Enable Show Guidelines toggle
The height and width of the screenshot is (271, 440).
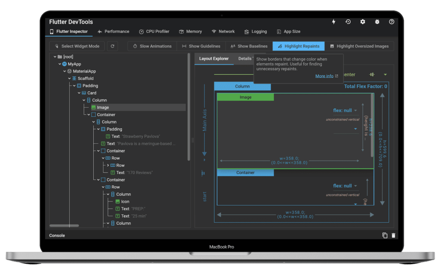(201, 46)
